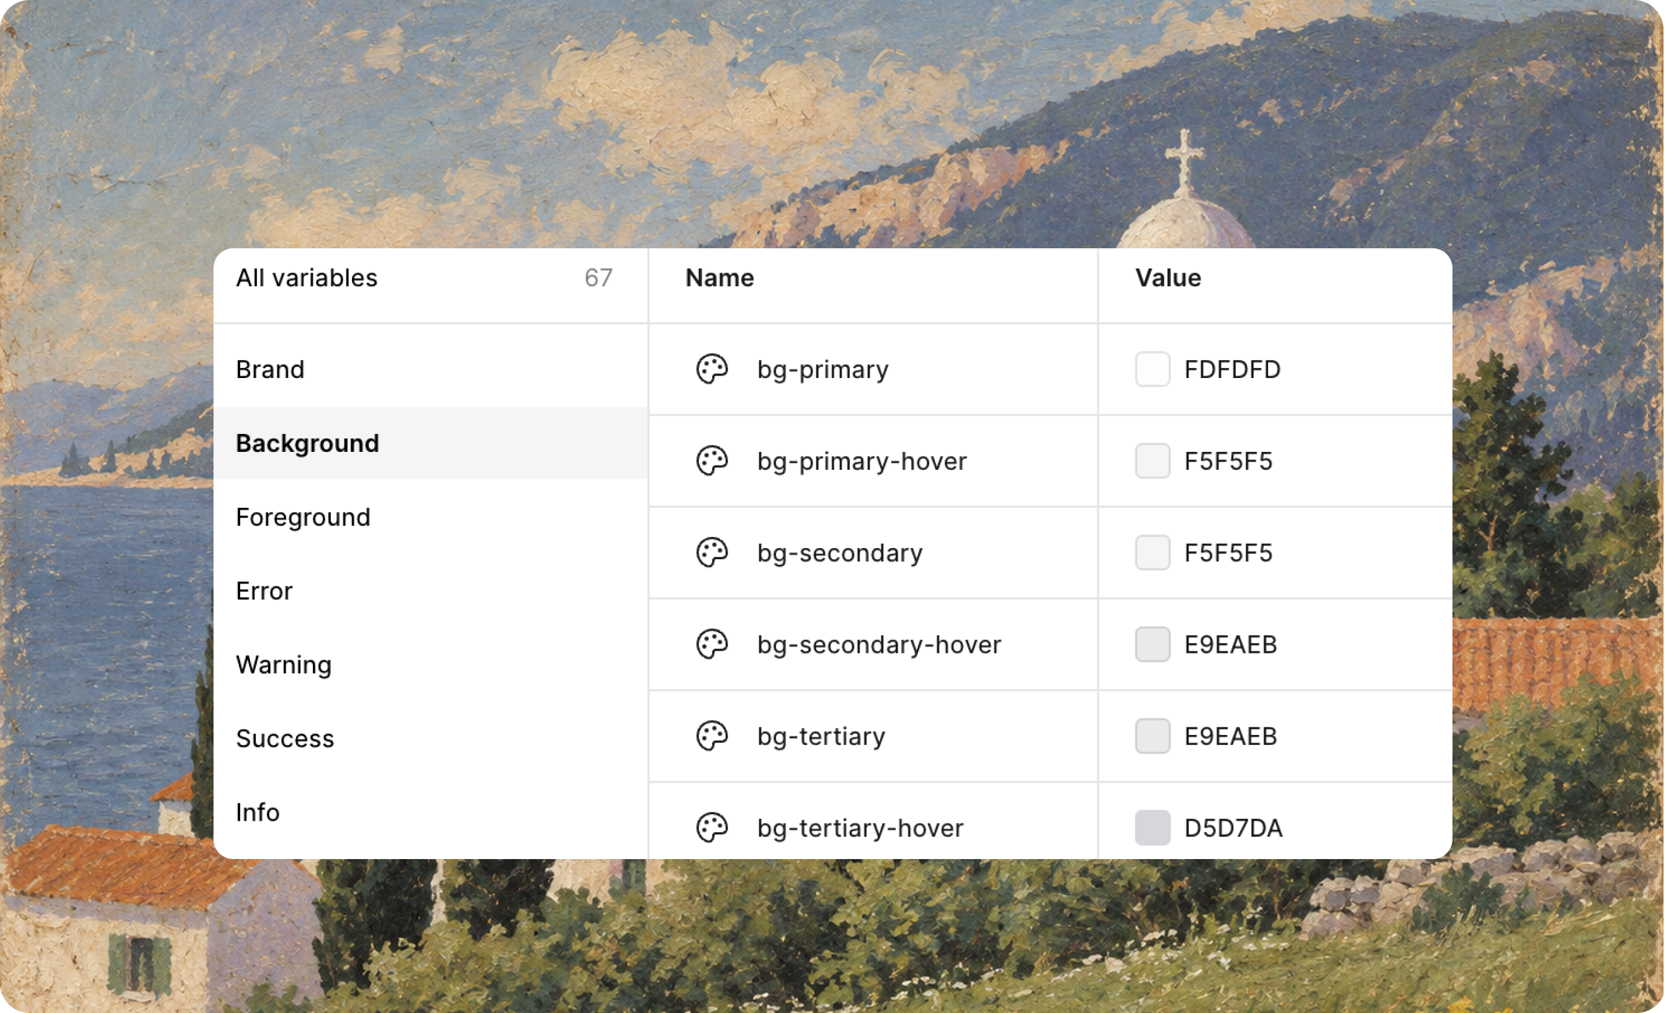Open the FDFDFD color swatch for bg-primary
Viewport: 1666px width, 1013px height.
coord(1153,369)
